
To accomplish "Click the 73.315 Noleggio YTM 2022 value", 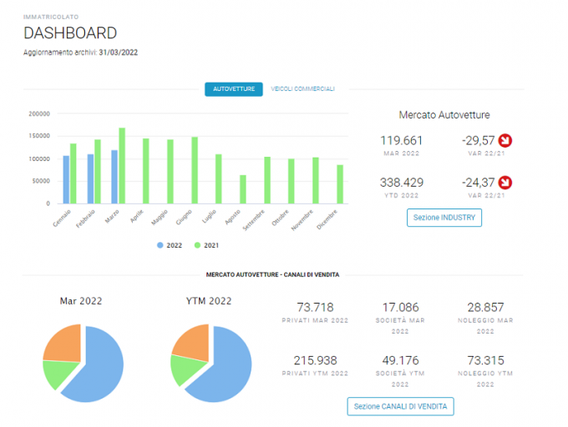I will [485, 360].
